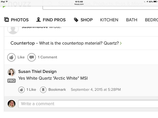The image size is (158, 118).
Task: Bookmark the Arctic White comment
Action: point(43,90)
